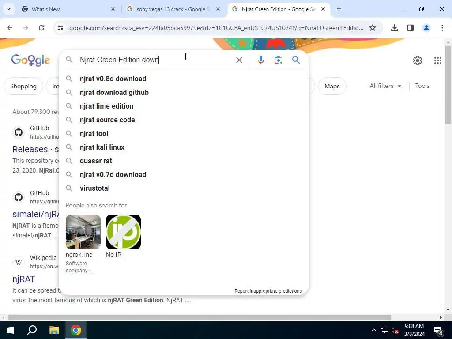Bookmark this page with the star icon
This screenshot has width=452, height=339.
373,28
